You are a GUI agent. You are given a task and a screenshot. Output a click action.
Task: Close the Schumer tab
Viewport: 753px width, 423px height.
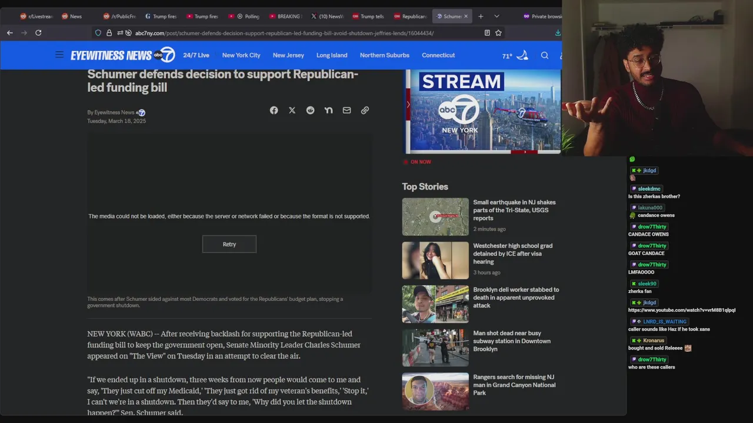pyautogui.click(x=466, y=16)
